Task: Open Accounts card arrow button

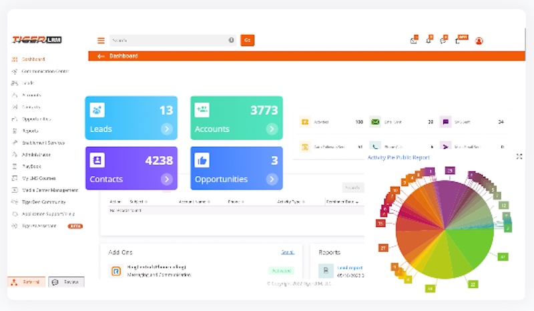Action: point(272,129)
